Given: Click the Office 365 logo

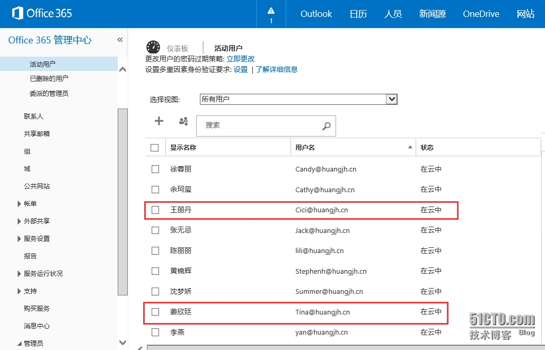Looking at the screenshot, I should point(42,14).
